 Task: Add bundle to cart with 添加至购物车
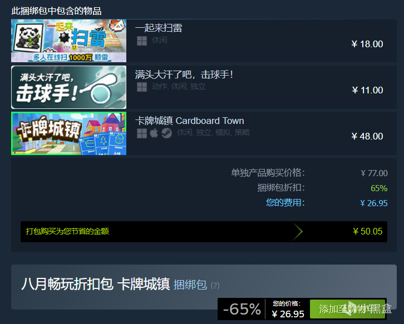pos(348,309)
